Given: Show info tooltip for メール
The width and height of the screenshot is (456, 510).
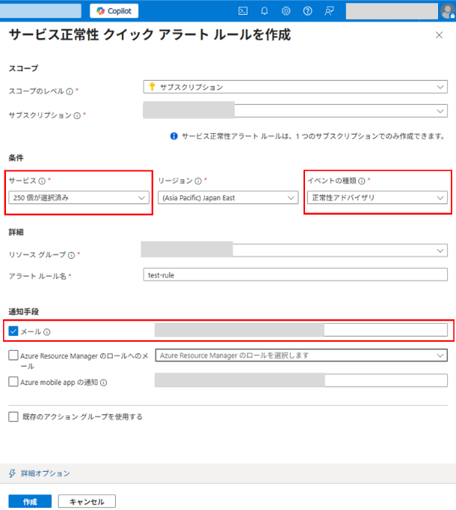Looking at the screenshot, I should coord(47,332).
